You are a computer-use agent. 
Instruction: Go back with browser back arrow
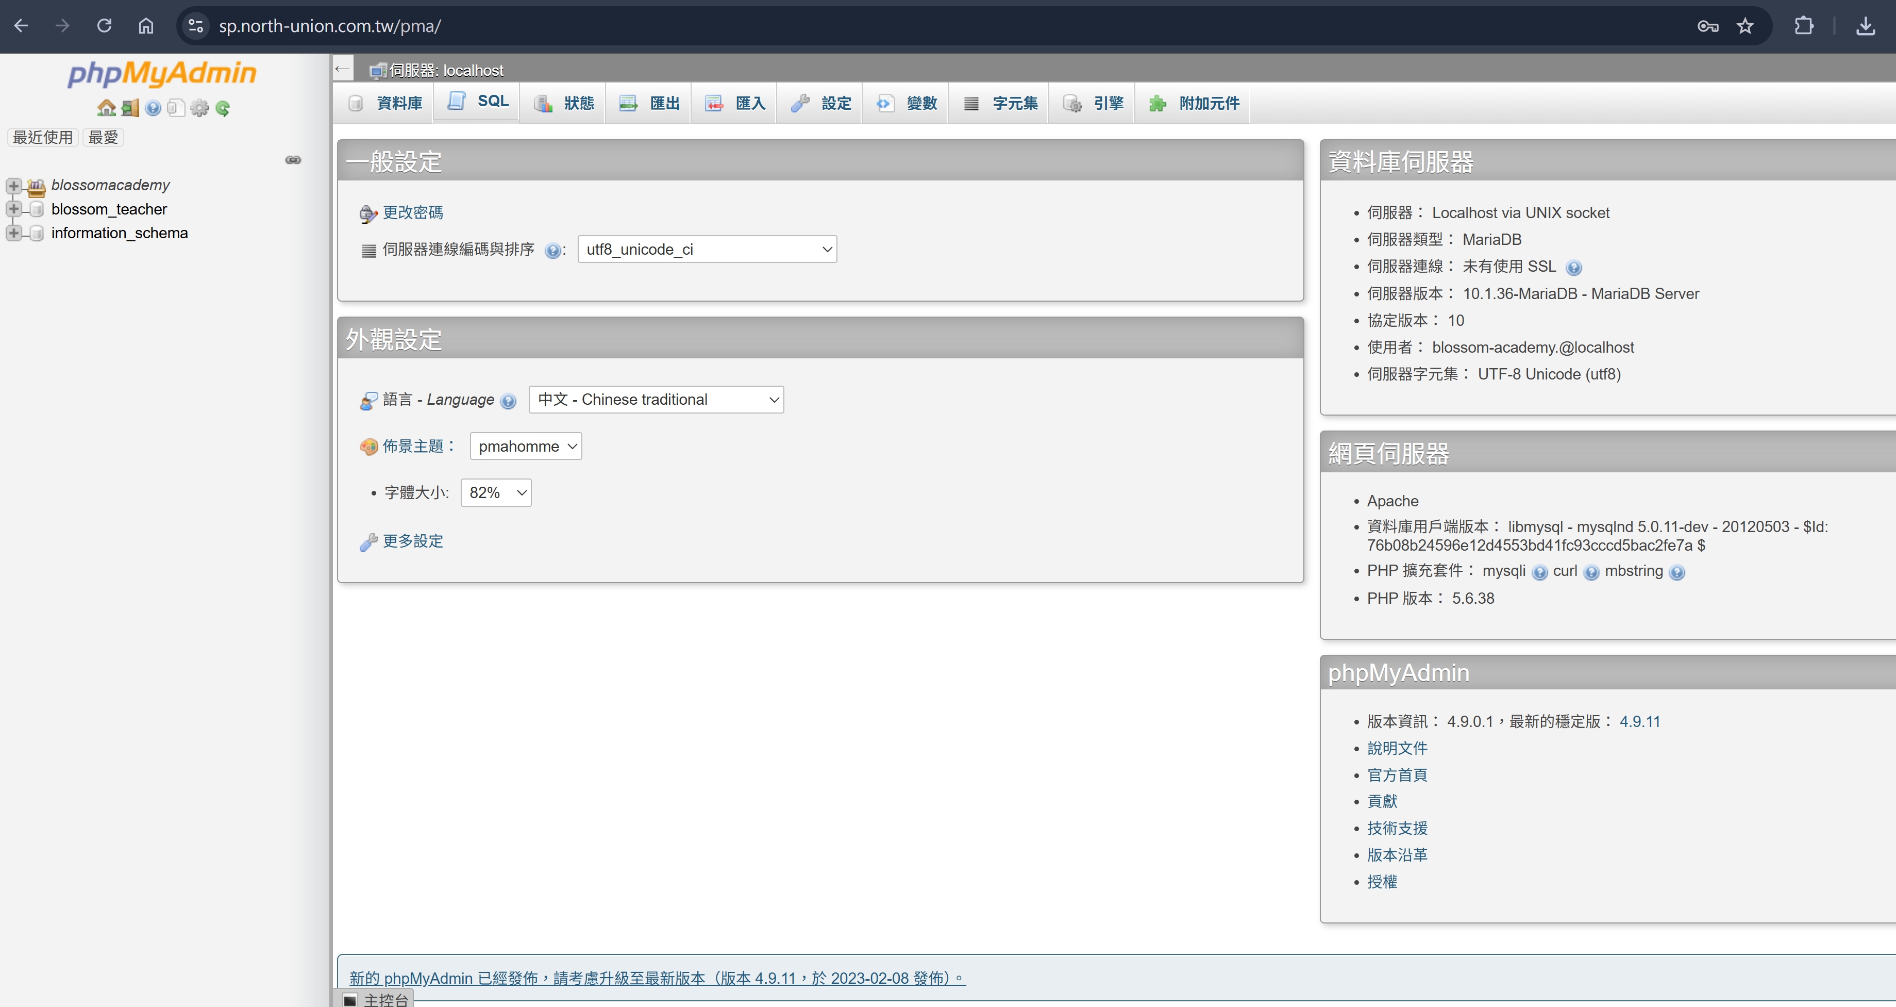point(21,26)
